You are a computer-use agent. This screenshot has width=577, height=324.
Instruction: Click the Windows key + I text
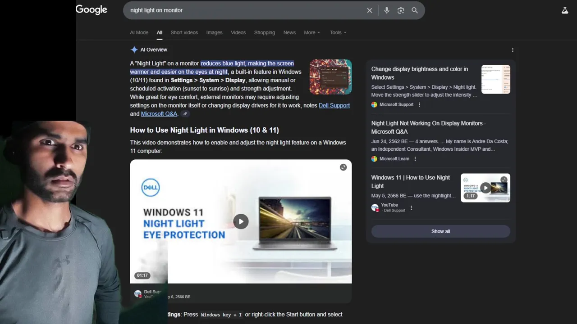pos(221,315)
